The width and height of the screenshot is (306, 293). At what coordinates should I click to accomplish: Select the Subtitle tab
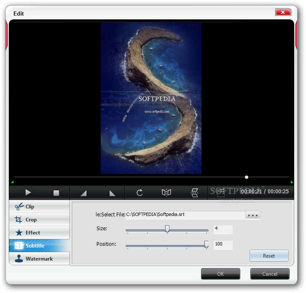tap(40, 245)
